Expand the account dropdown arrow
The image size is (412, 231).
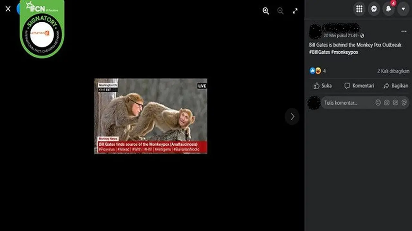pos(403,9)
